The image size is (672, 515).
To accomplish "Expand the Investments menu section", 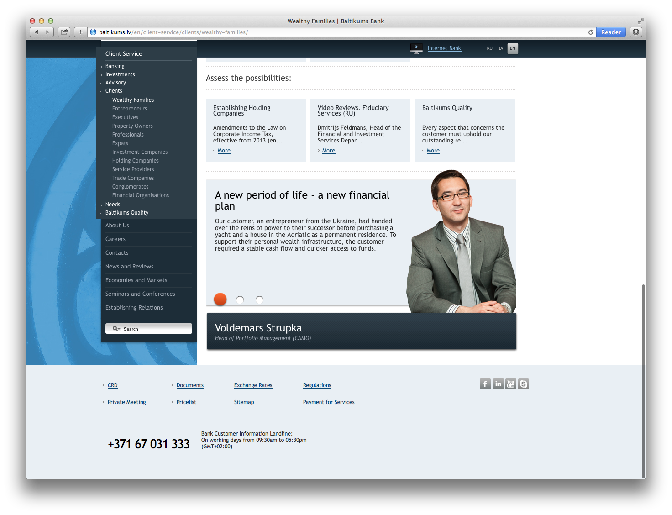I will [x=120, y=74].
